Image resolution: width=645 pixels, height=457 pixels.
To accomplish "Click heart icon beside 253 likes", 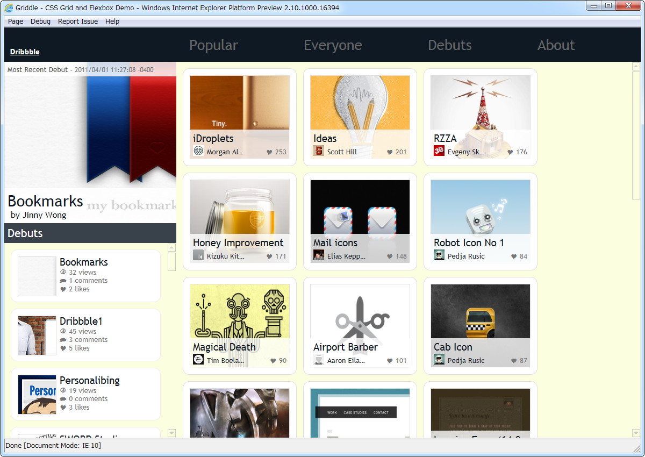I will click(x=269, y=152).
